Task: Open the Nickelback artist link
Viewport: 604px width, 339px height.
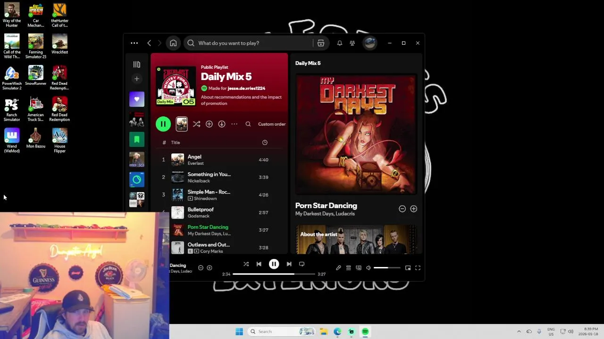Action: 199,181
